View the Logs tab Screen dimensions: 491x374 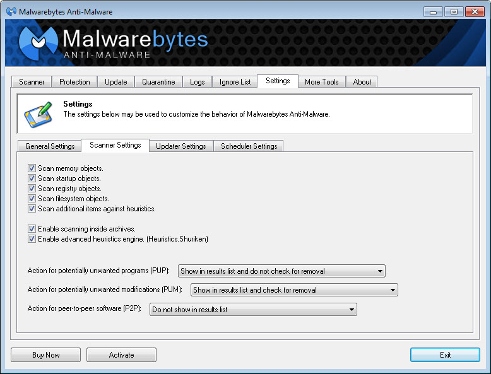[x=198, y=82]
